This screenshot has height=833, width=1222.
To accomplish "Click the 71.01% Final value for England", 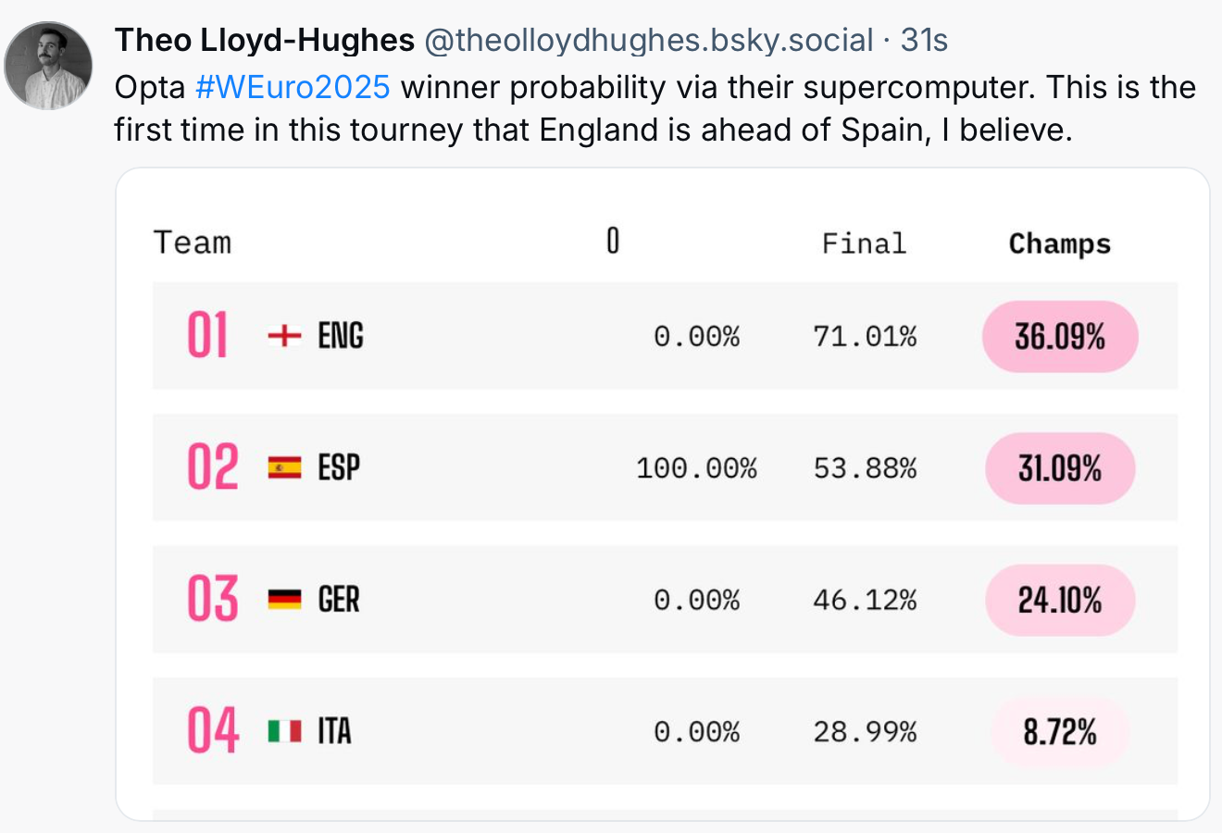I will coord(865,336).
